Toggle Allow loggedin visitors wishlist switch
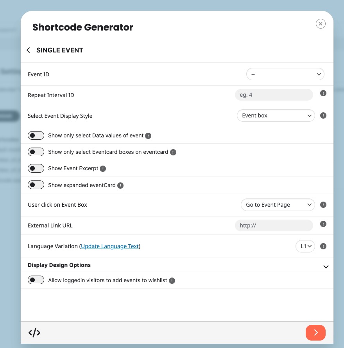The height and width of the screenshot is (348, 344). click(36, 280)
